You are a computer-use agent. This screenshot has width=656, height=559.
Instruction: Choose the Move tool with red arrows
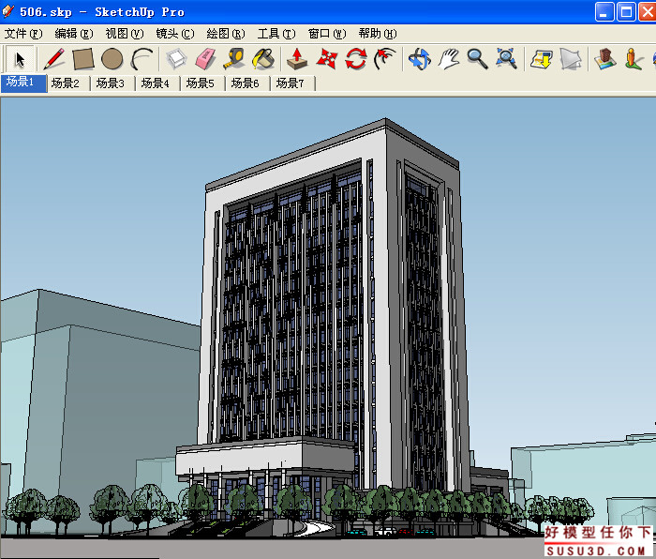point(326,59)
